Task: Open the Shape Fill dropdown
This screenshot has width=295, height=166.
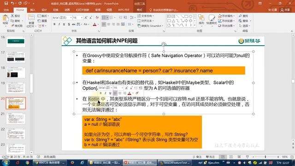Action: click(x=226, y=16)
